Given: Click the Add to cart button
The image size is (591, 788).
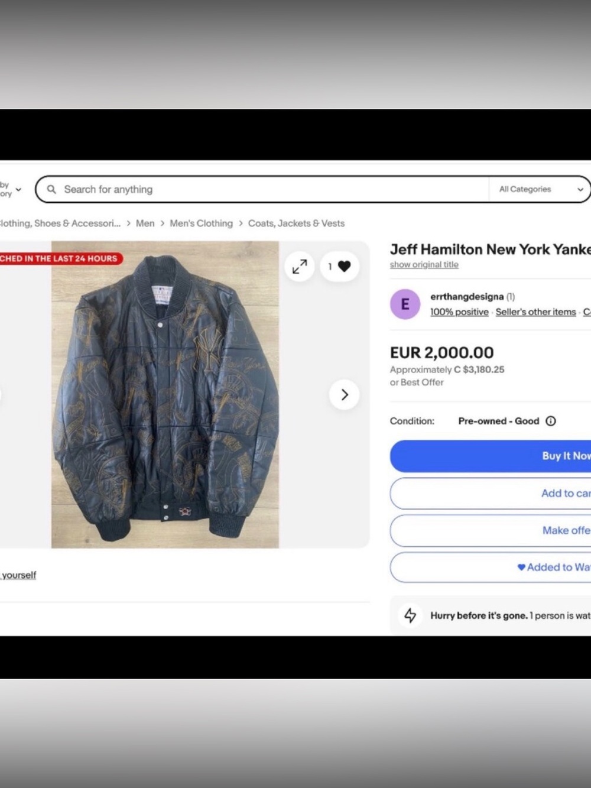Looking at the screenshot, I should [491, 493].
